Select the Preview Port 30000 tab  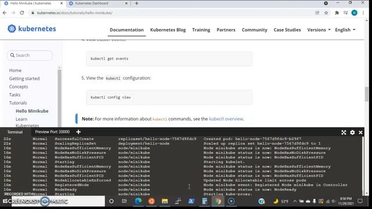pyautogui.click(x=52, y=132)
